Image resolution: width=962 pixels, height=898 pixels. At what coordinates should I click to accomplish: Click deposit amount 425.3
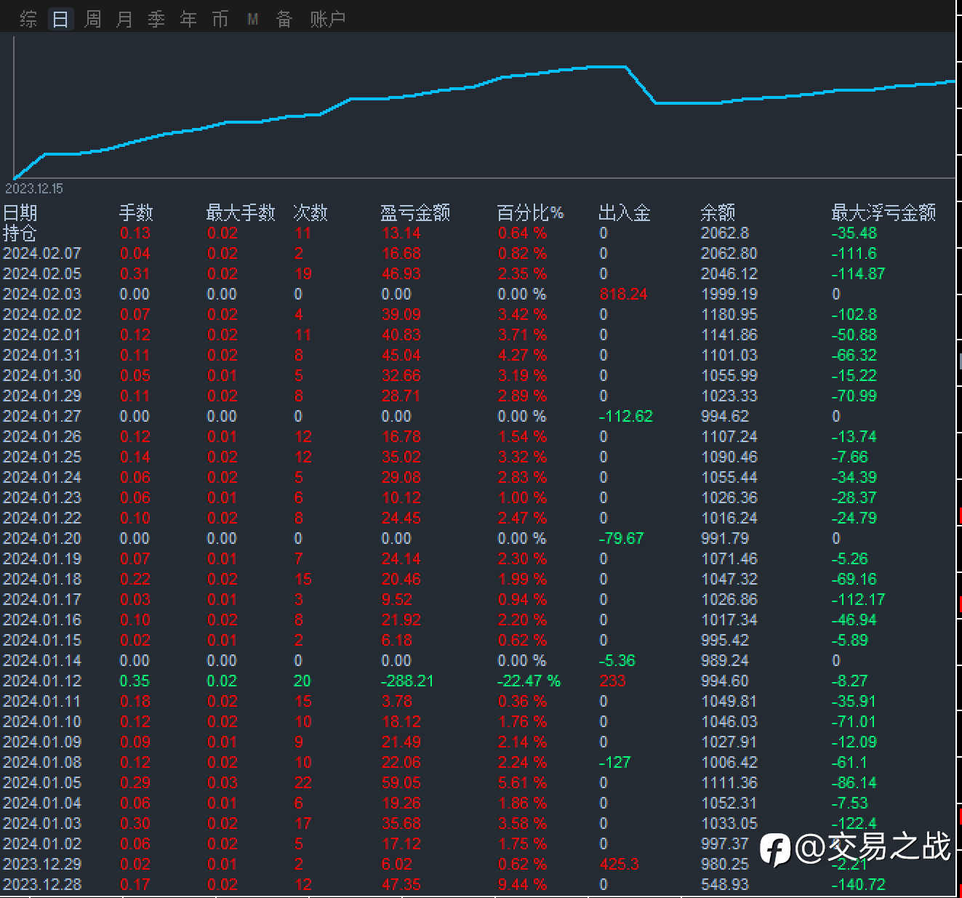pos(619,864)
